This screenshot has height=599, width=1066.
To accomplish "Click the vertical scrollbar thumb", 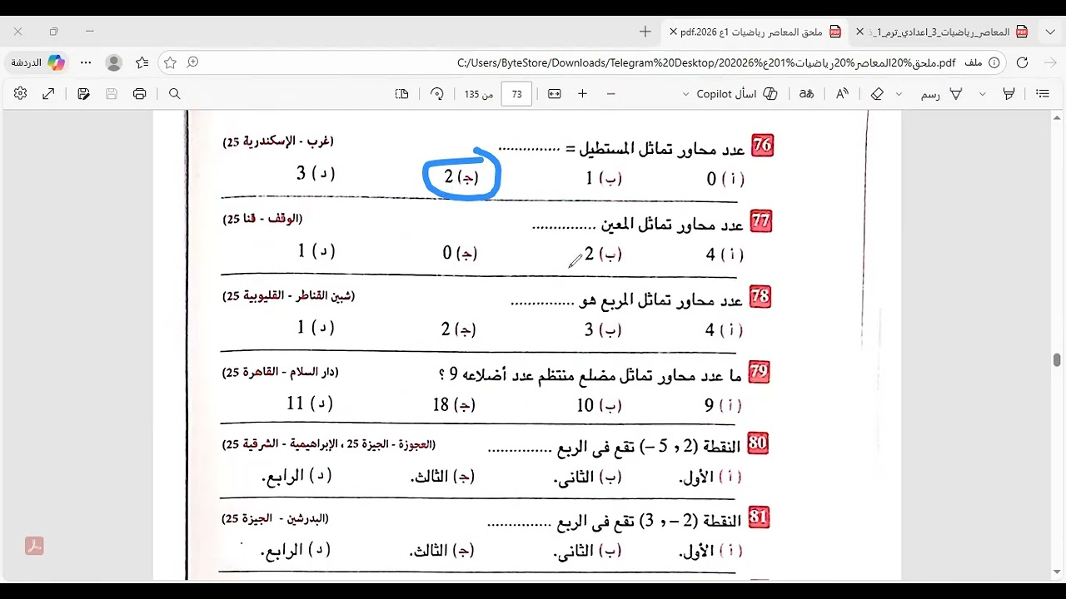I will pyautogui.click(x=1057, y=359).
